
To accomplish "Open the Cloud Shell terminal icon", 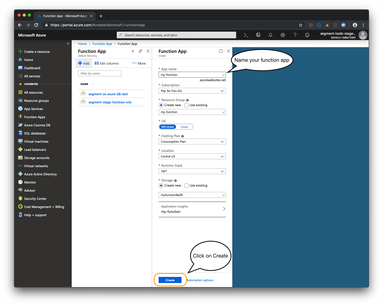I will pos(246,35).
